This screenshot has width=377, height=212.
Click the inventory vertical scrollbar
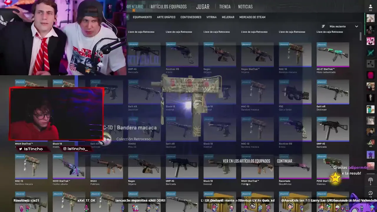(x=361, y=37)
